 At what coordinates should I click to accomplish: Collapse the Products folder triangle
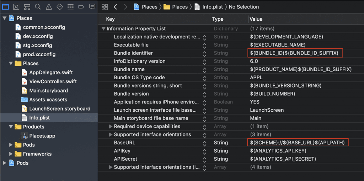pyautogui.click(x=11, y=127)
